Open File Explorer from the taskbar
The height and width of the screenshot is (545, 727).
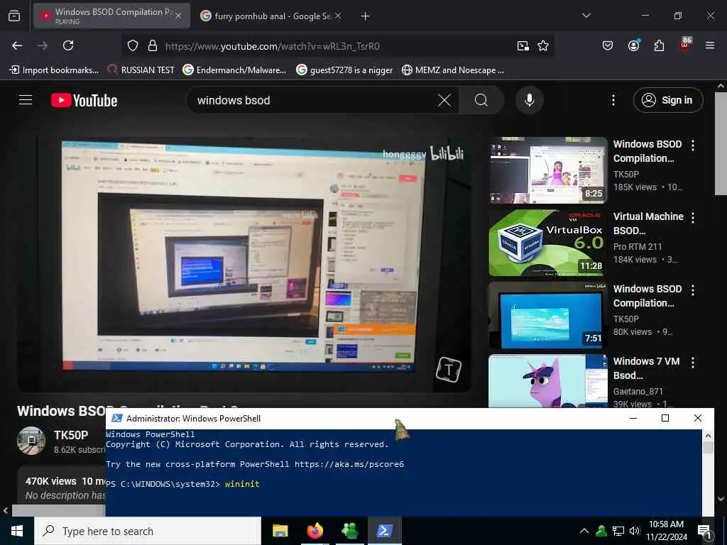280,531
